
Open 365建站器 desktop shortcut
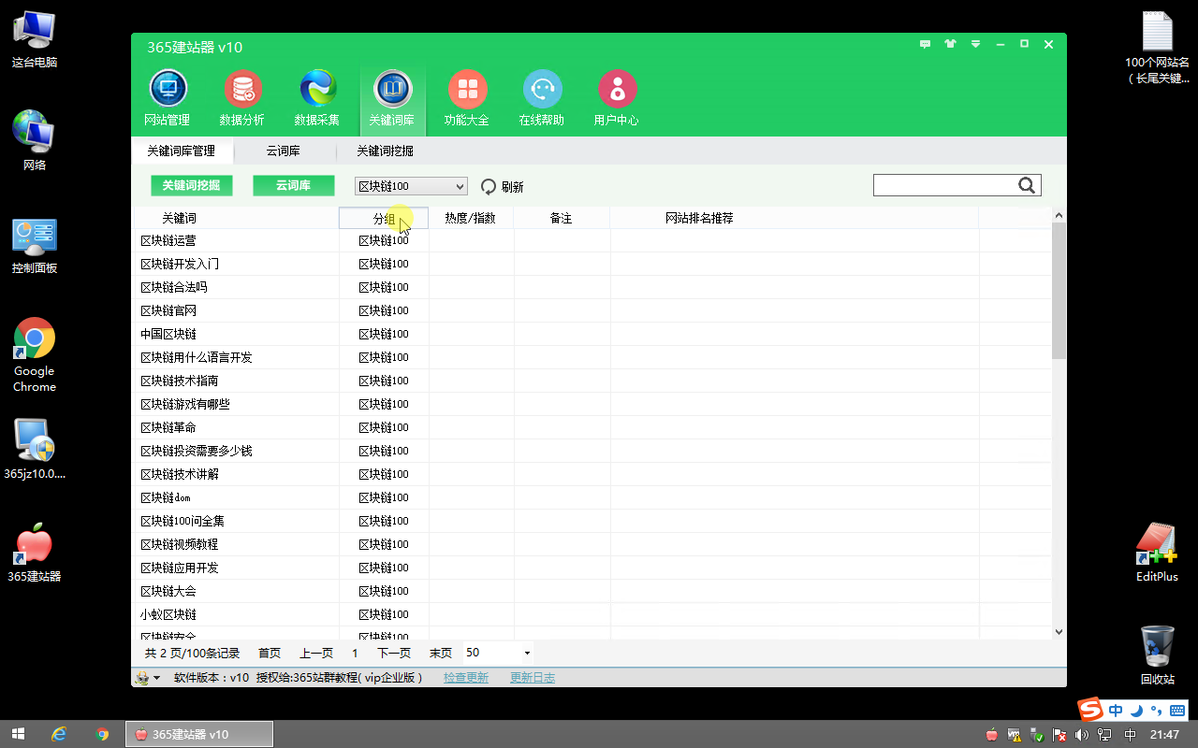tap(35, 553)
